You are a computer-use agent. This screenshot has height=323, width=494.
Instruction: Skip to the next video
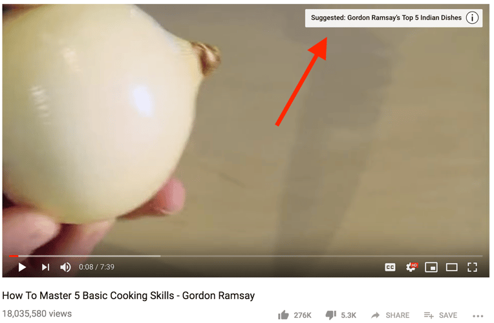click(45, 268)
